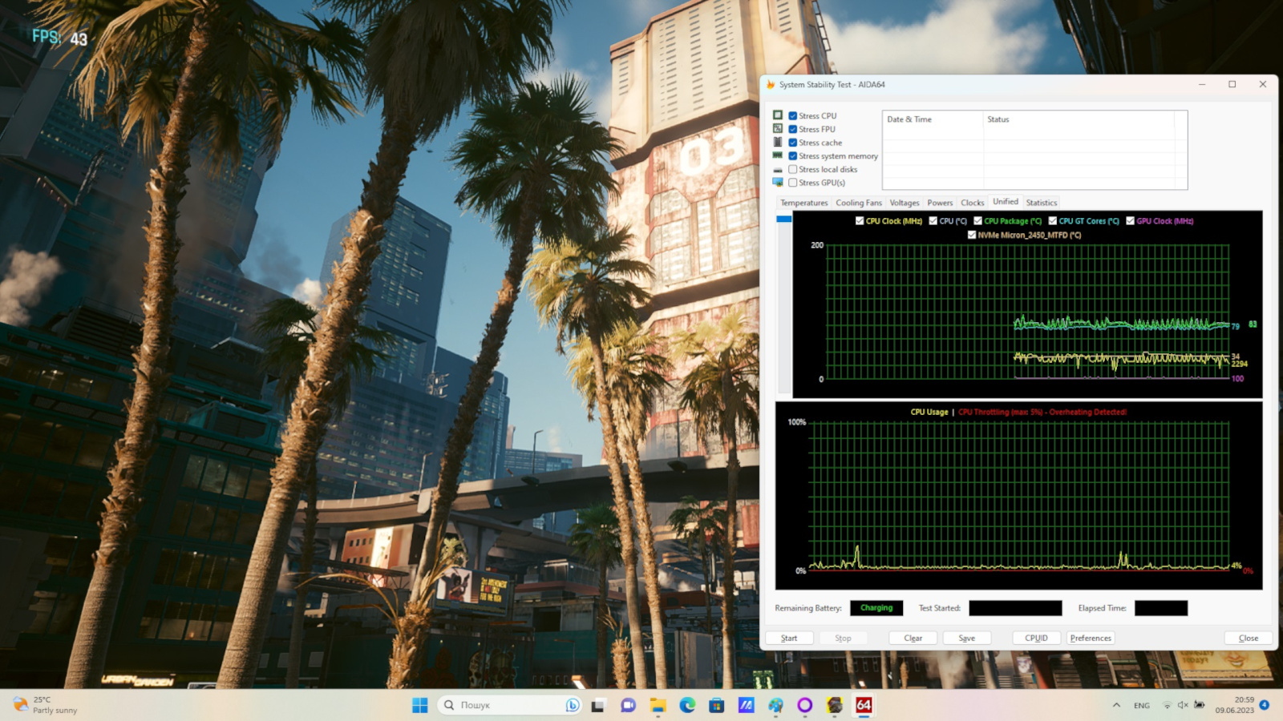The image size is (1283, 721).
Task: Enable Stress local disks
Action: tap(792, 169)
